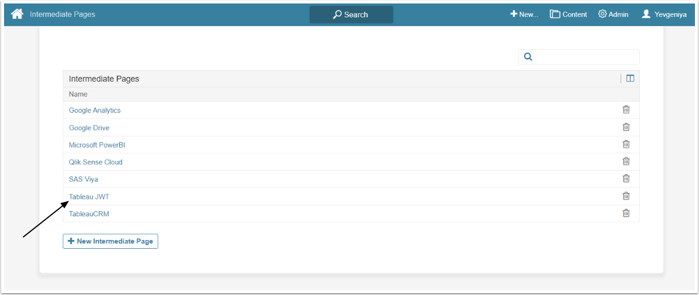Sort by the Name column header

78,94
